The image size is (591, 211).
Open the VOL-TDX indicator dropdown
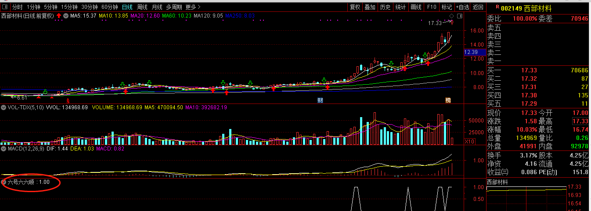pos(4,107)
